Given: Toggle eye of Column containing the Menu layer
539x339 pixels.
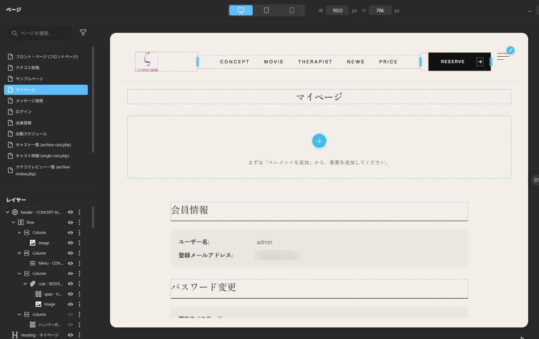Looking at the screenshot, I should coord(71,253).
